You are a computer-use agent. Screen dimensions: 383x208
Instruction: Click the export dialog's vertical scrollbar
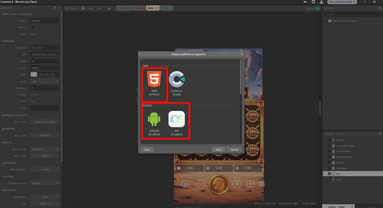pyautogui.click(x=240, y=77)
